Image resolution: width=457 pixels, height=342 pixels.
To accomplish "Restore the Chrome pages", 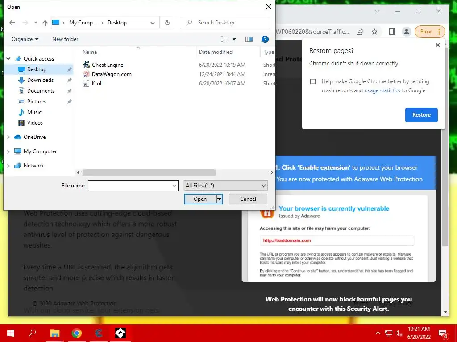I will pos(421,115).
